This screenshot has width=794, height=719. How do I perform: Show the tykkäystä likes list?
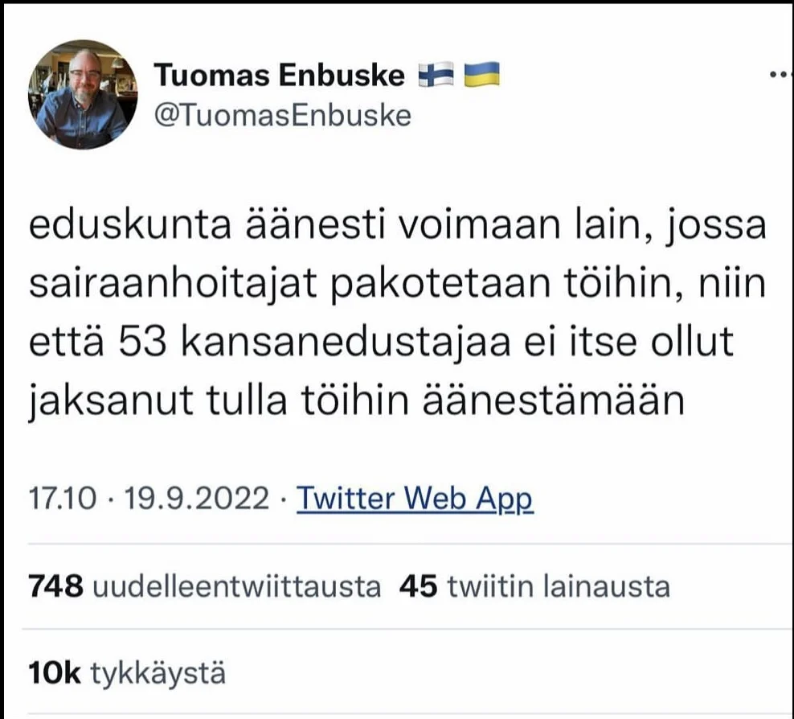coord(158,673)
